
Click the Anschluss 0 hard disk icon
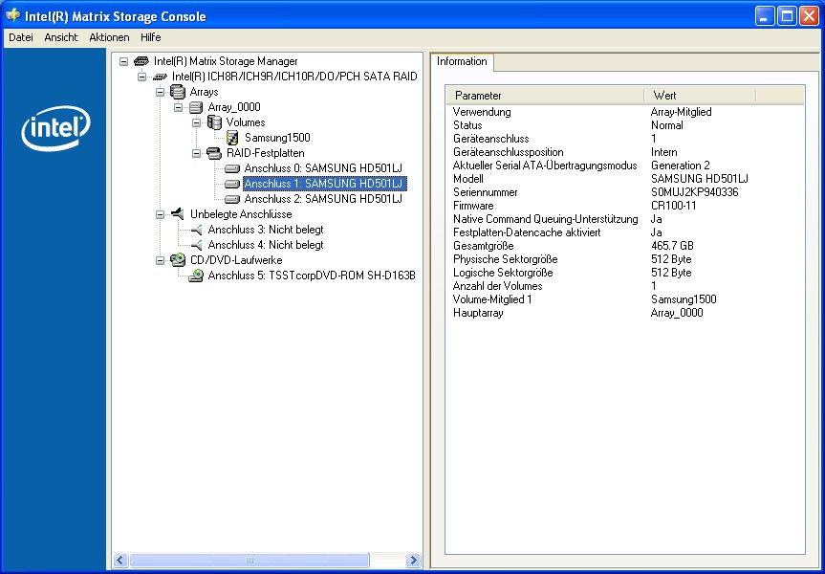[232, 168]
